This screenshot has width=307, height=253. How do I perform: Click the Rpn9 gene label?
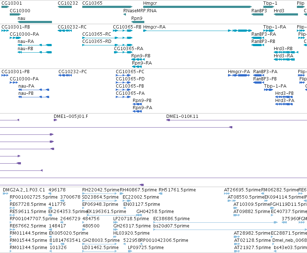click(x=137, y=18)
